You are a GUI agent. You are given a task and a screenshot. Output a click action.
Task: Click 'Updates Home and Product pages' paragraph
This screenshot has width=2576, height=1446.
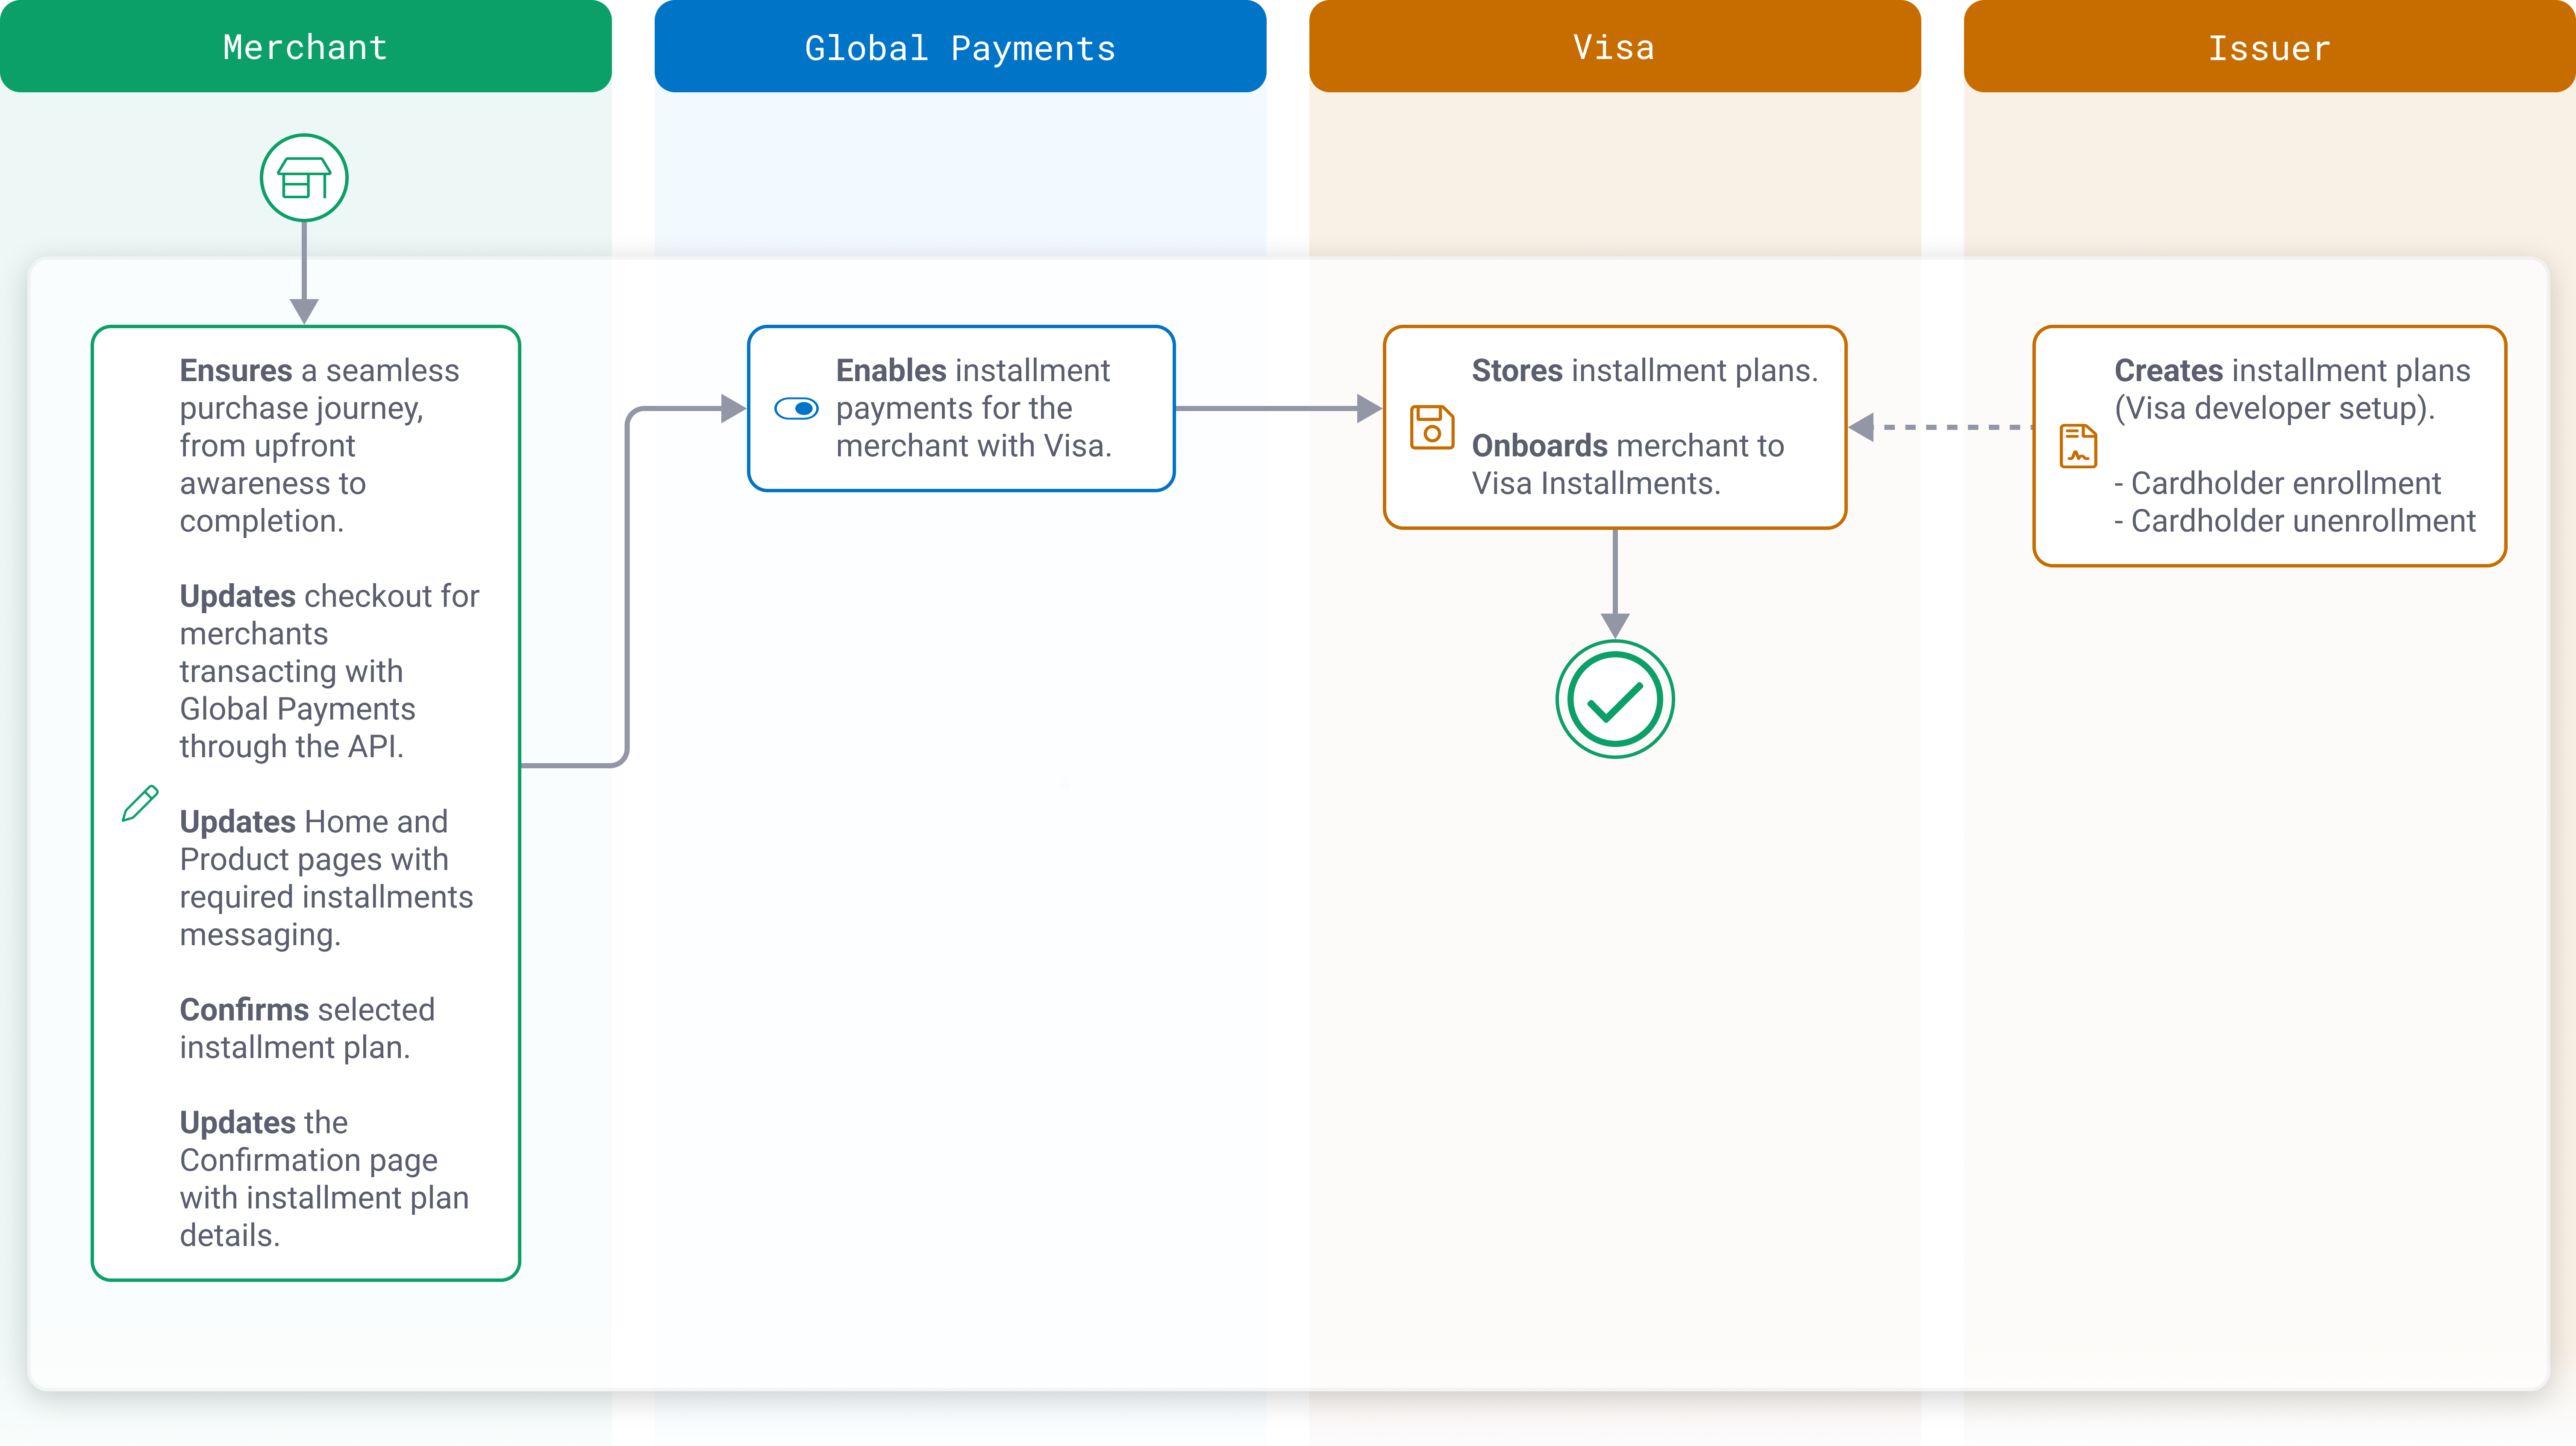(x=326, y=878)
